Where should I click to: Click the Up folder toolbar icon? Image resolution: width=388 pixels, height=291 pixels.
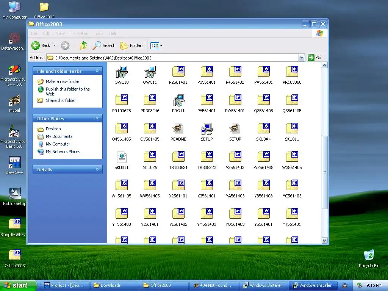[83, 45]
